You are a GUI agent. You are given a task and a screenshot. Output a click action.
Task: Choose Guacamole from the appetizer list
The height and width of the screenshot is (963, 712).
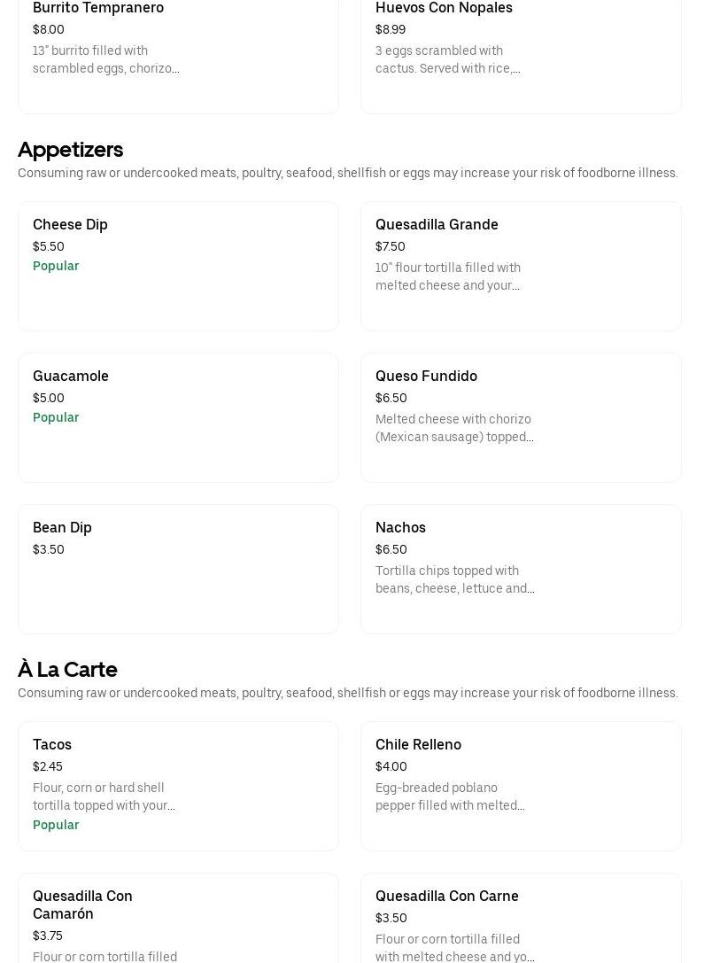pos(177,417)
